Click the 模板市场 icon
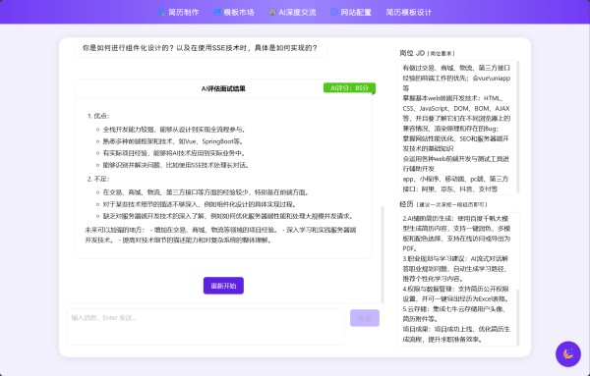This screenshot has width=590, height=376. [x=216, y=12]
